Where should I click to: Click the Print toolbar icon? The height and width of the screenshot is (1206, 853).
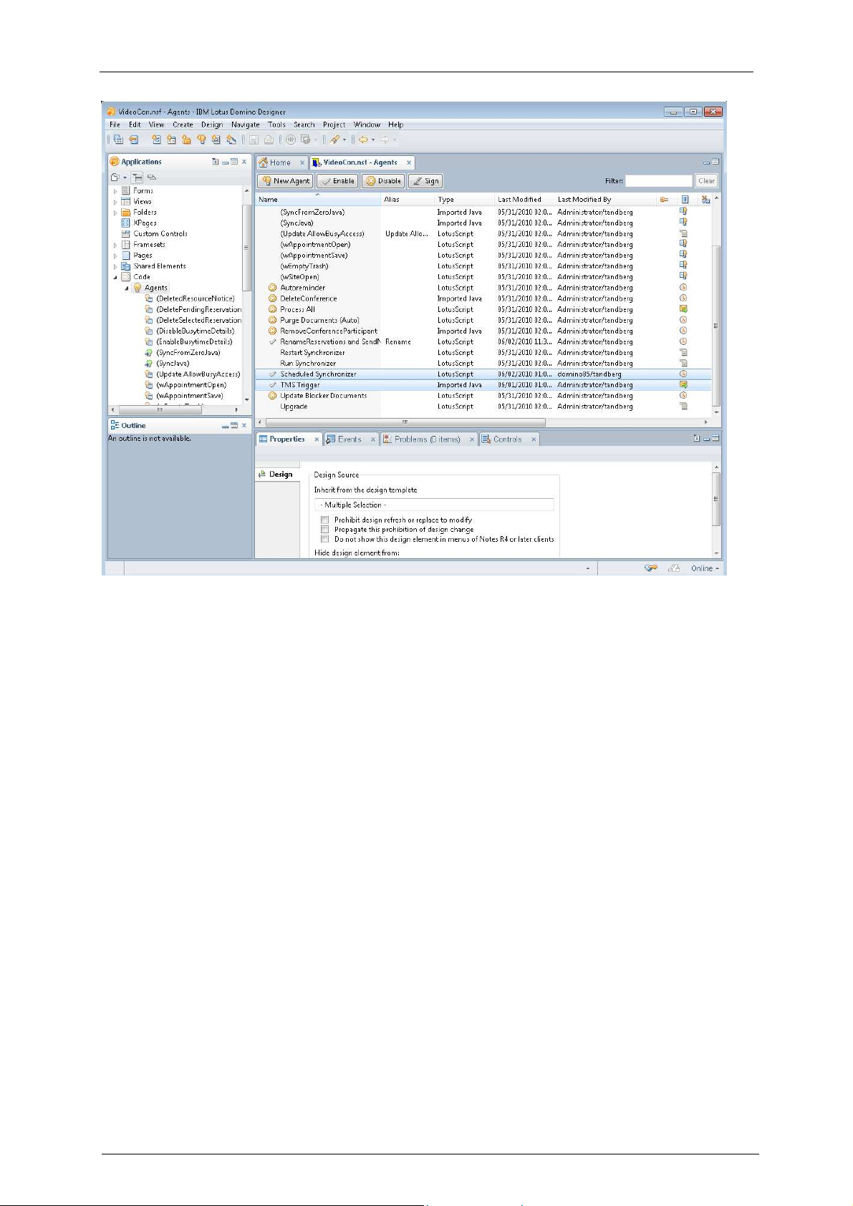tap(269, 140)
